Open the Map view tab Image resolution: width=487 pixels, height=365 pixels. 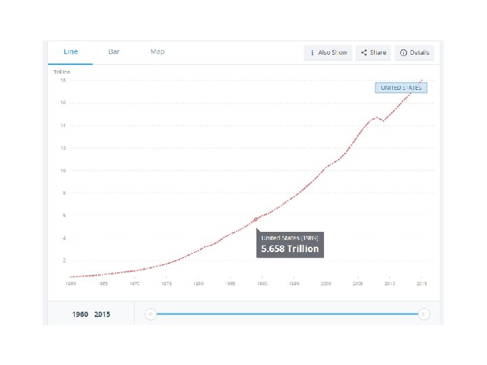[157, 52]
